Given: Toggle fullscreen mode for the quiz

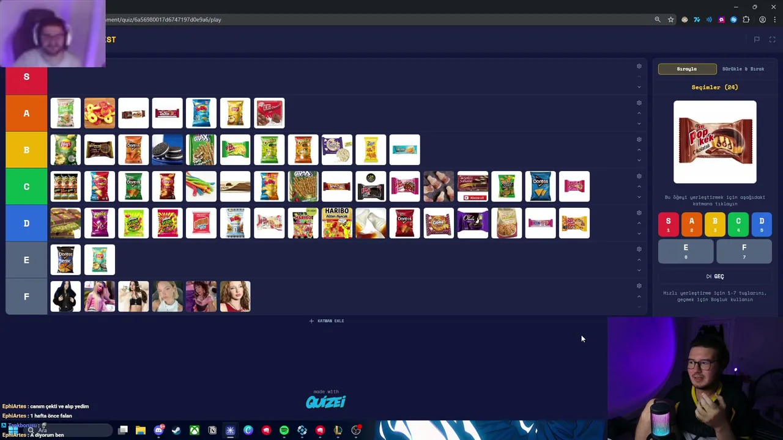Looking at the screenshot, I should point(772,40).
